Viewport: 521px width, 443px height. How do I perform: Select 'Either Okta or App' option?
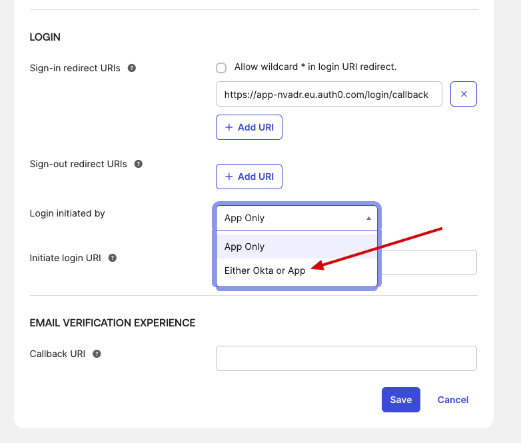pos(265,270)
